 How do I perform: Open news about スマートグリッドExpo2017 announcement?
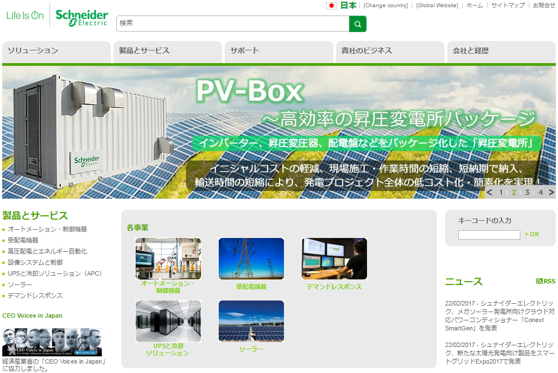coord(500,353)
